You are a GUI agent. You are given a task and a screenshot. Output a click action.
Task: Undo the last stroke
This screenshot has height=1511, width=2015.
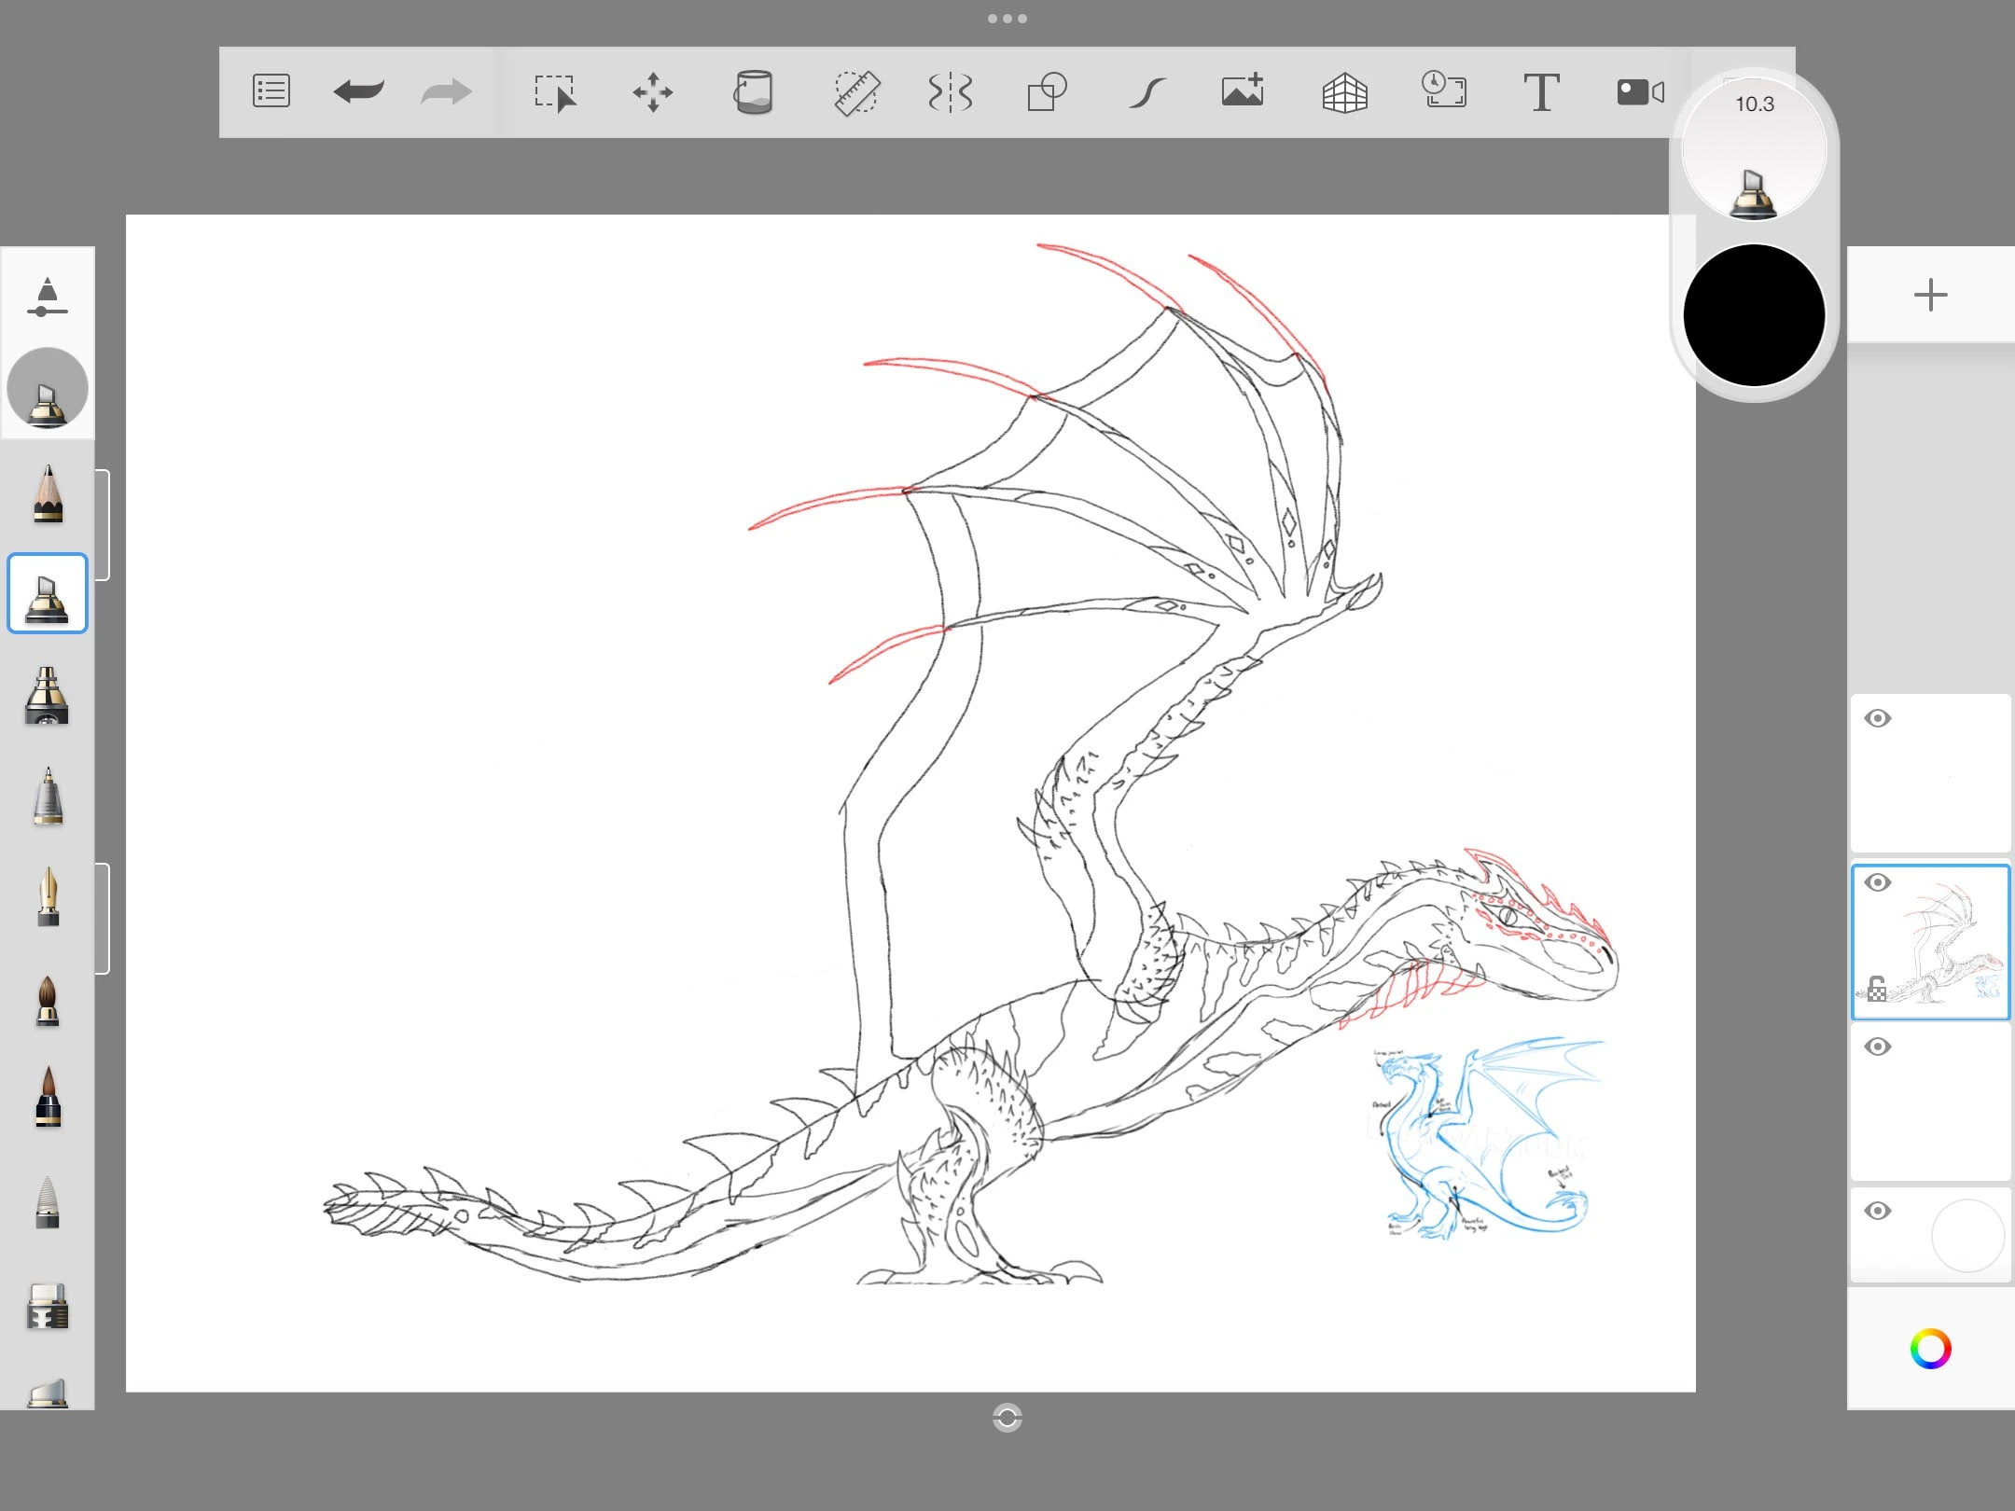359,91
